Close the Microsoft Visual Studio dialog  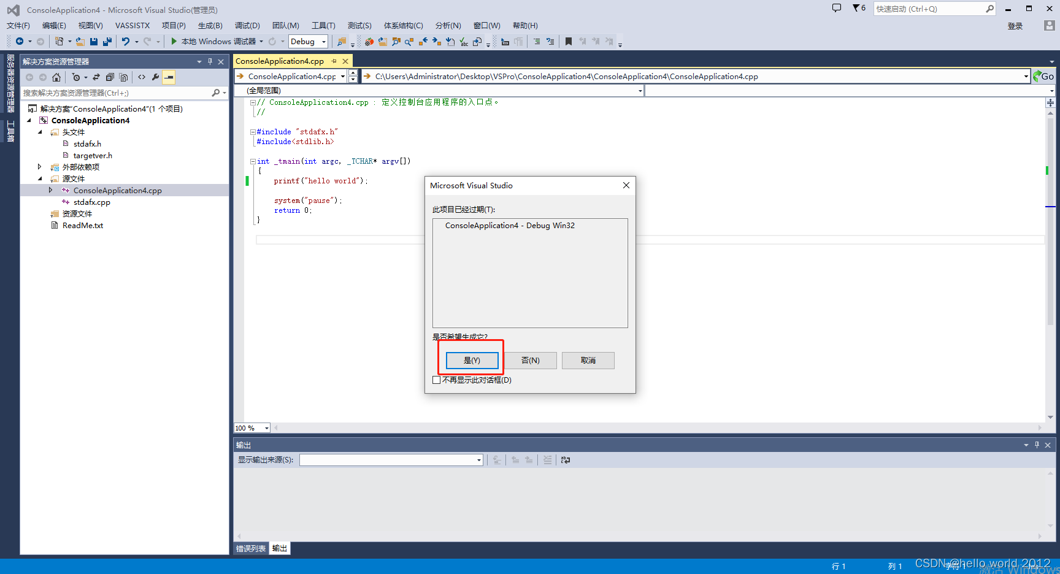626,185
